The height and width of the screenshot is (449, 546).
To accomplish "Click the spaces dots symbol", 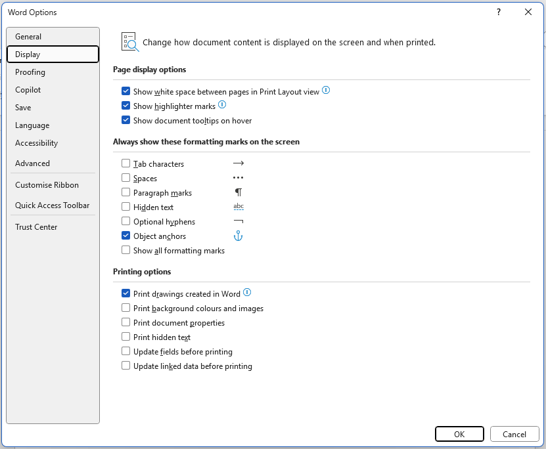I will [x=238, y=177].
